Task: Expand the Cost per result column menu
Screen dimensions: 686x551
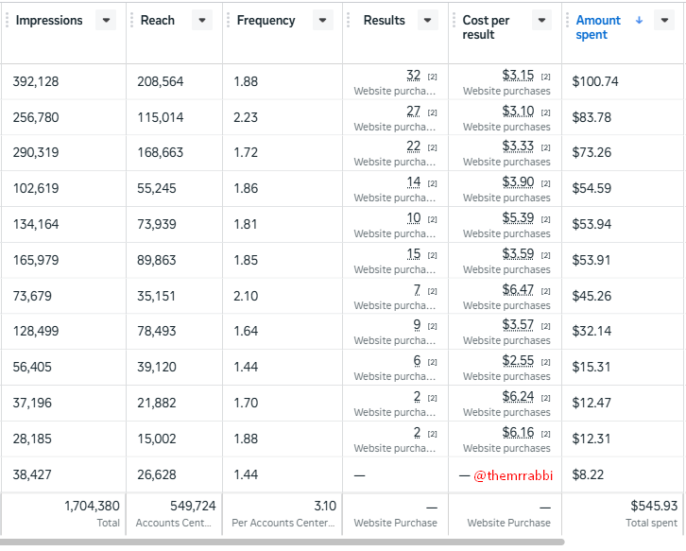Action: point(541,21)
